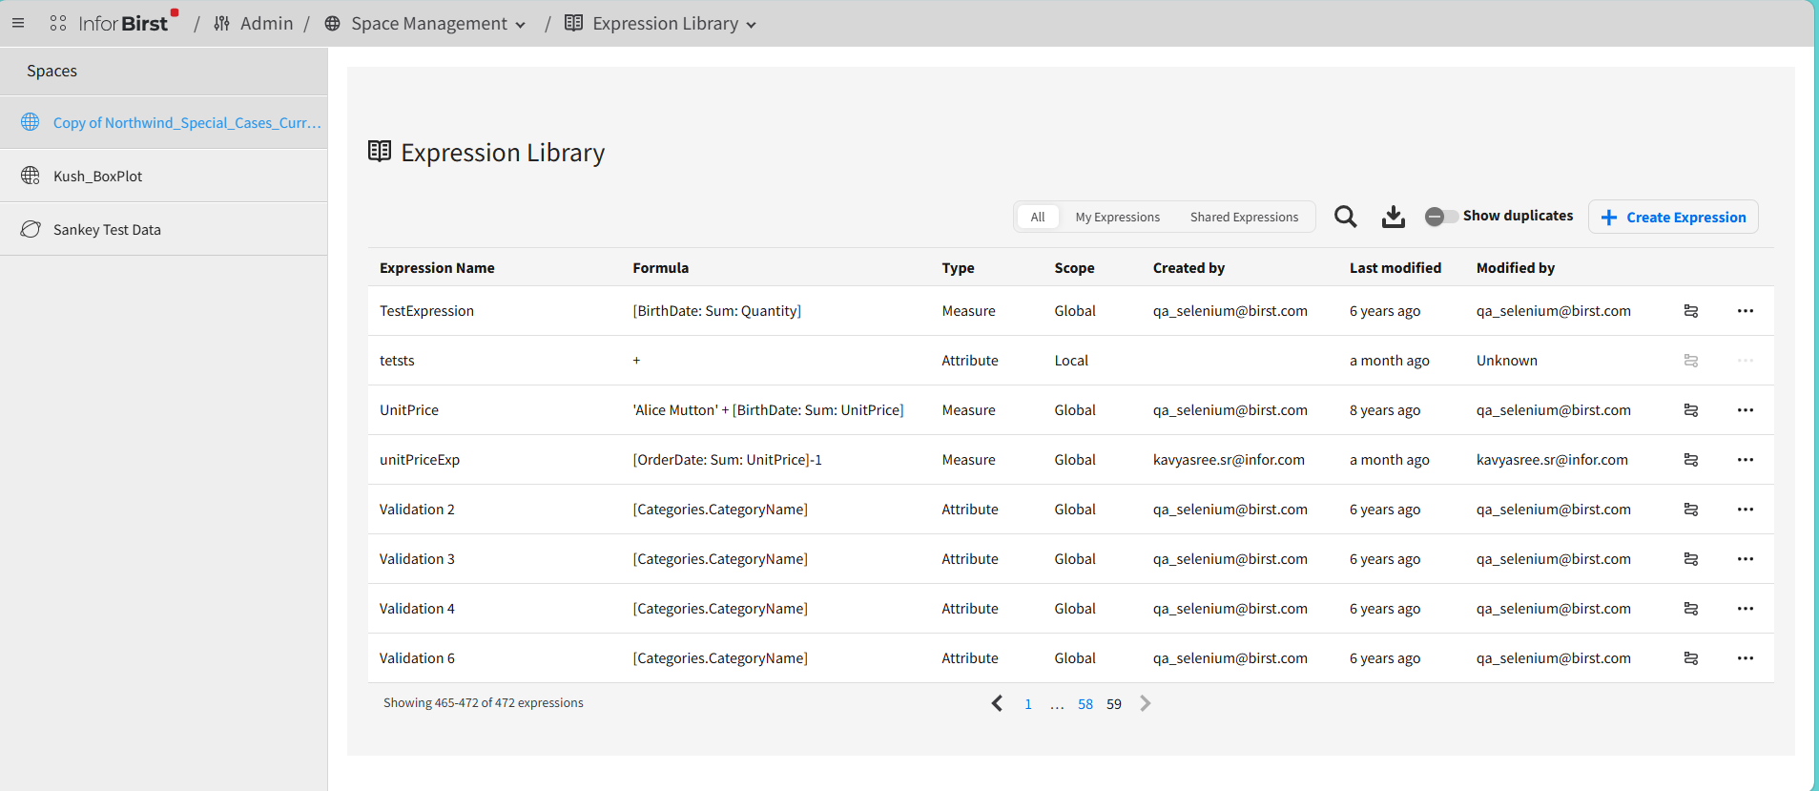This screenshot has width=1819, height=791.
Task: Click the globe icon beside Kush_BoxPlot
Action: [x=31, y=176]
